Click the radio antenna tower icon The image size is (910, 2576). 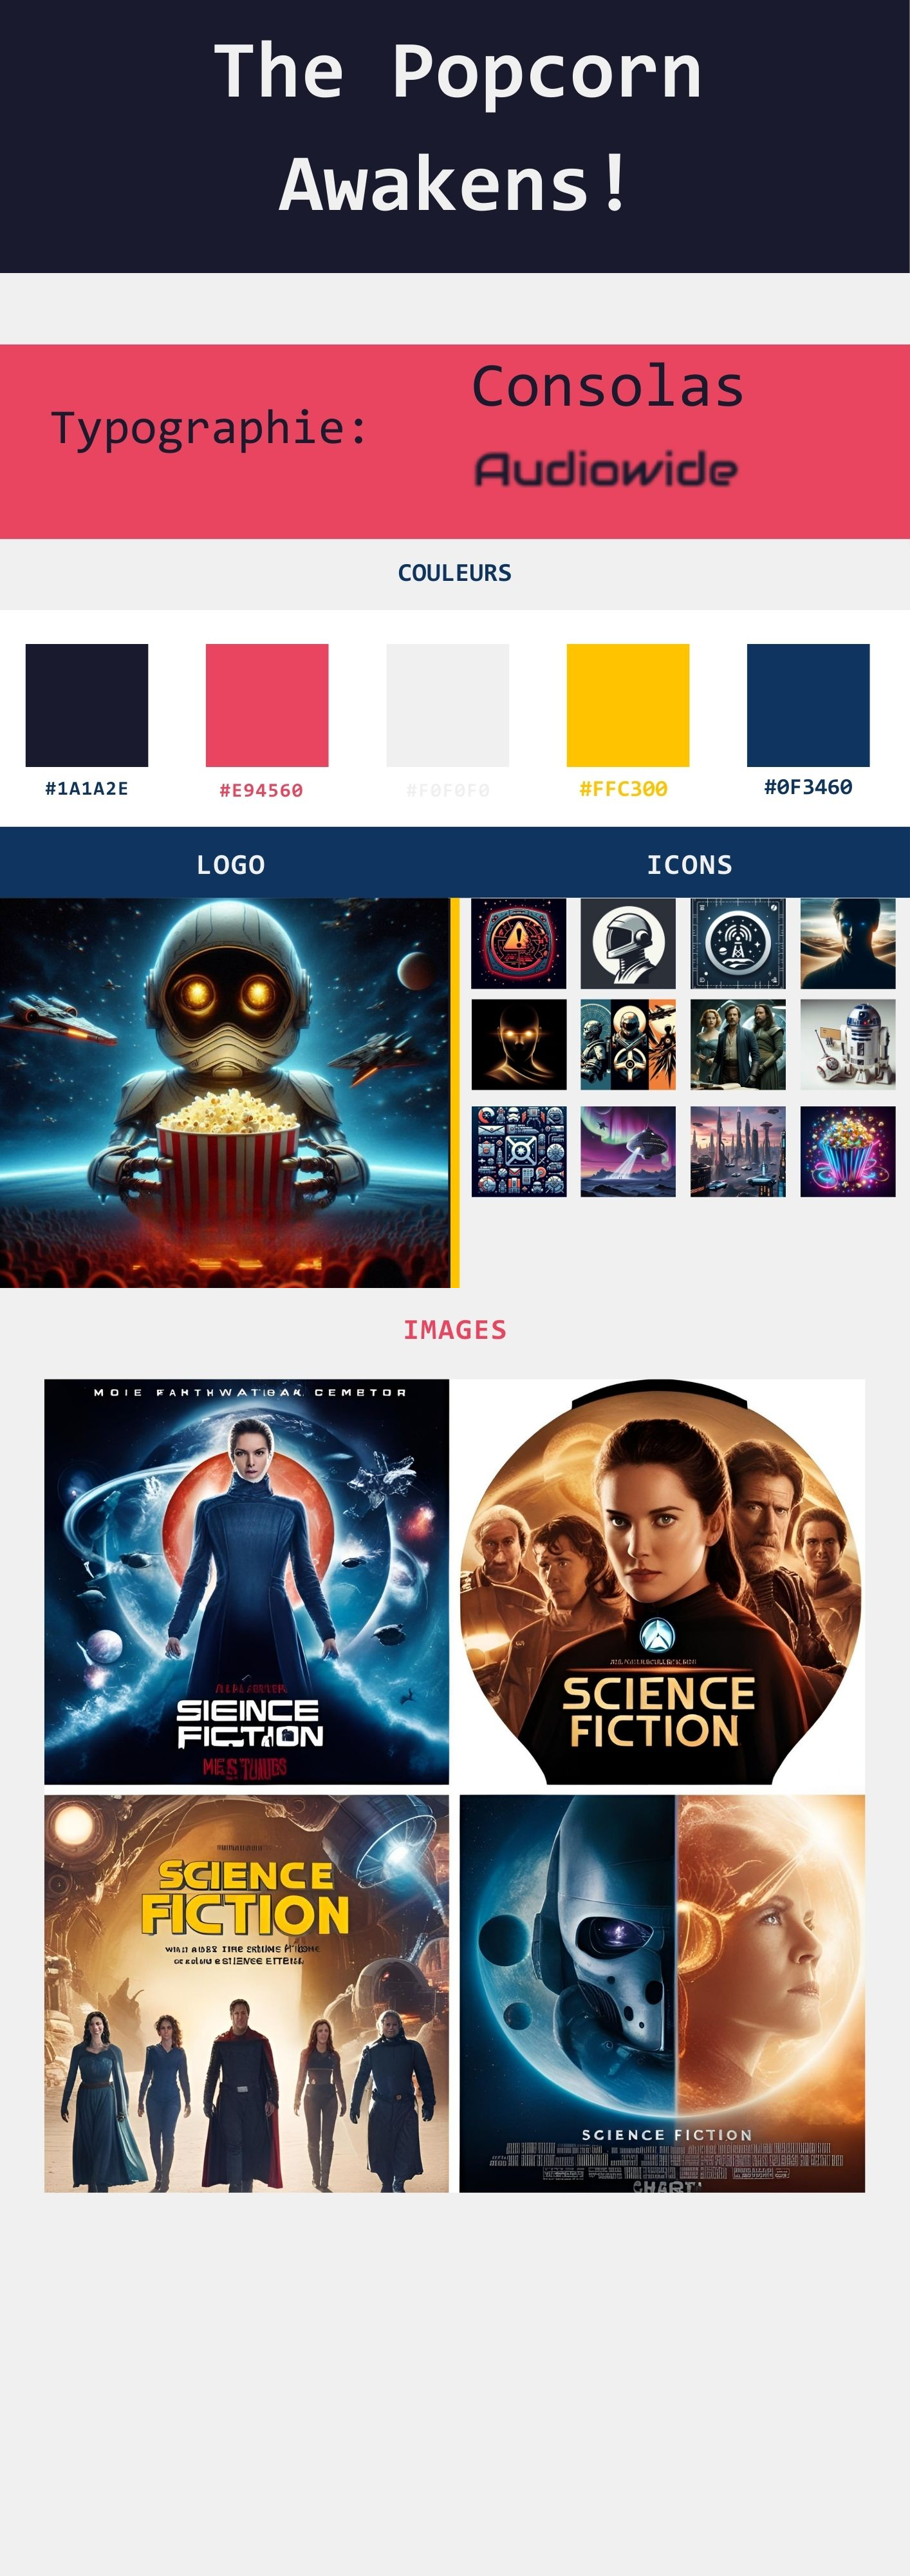click(737, 943)
